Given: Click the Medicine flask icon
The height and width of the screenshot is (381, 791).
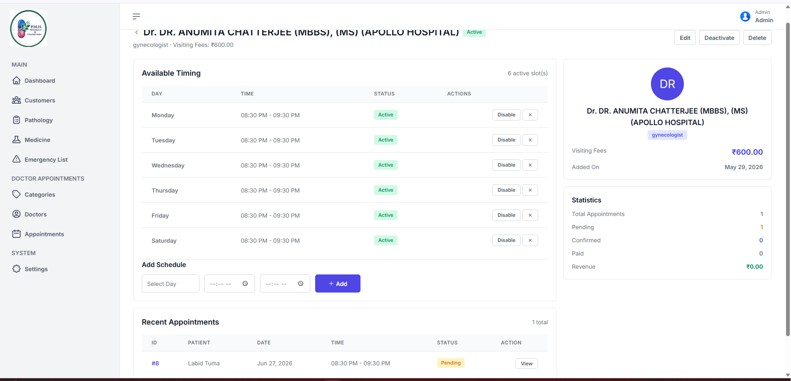Looking at the screenshot, I should click(16, 139).
